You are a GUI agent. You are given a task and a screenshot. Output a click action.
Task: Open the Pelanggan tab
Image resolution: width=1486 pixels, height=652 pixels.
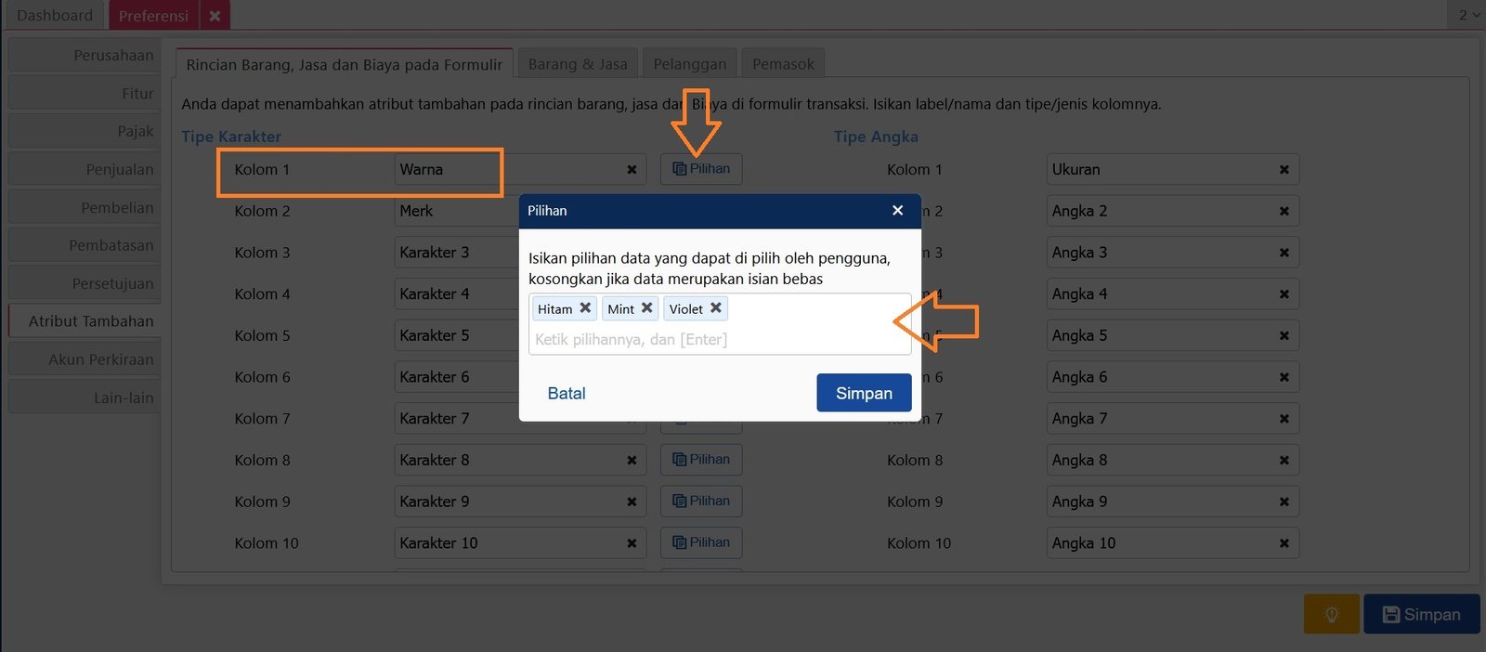click(x=689, y=64)
